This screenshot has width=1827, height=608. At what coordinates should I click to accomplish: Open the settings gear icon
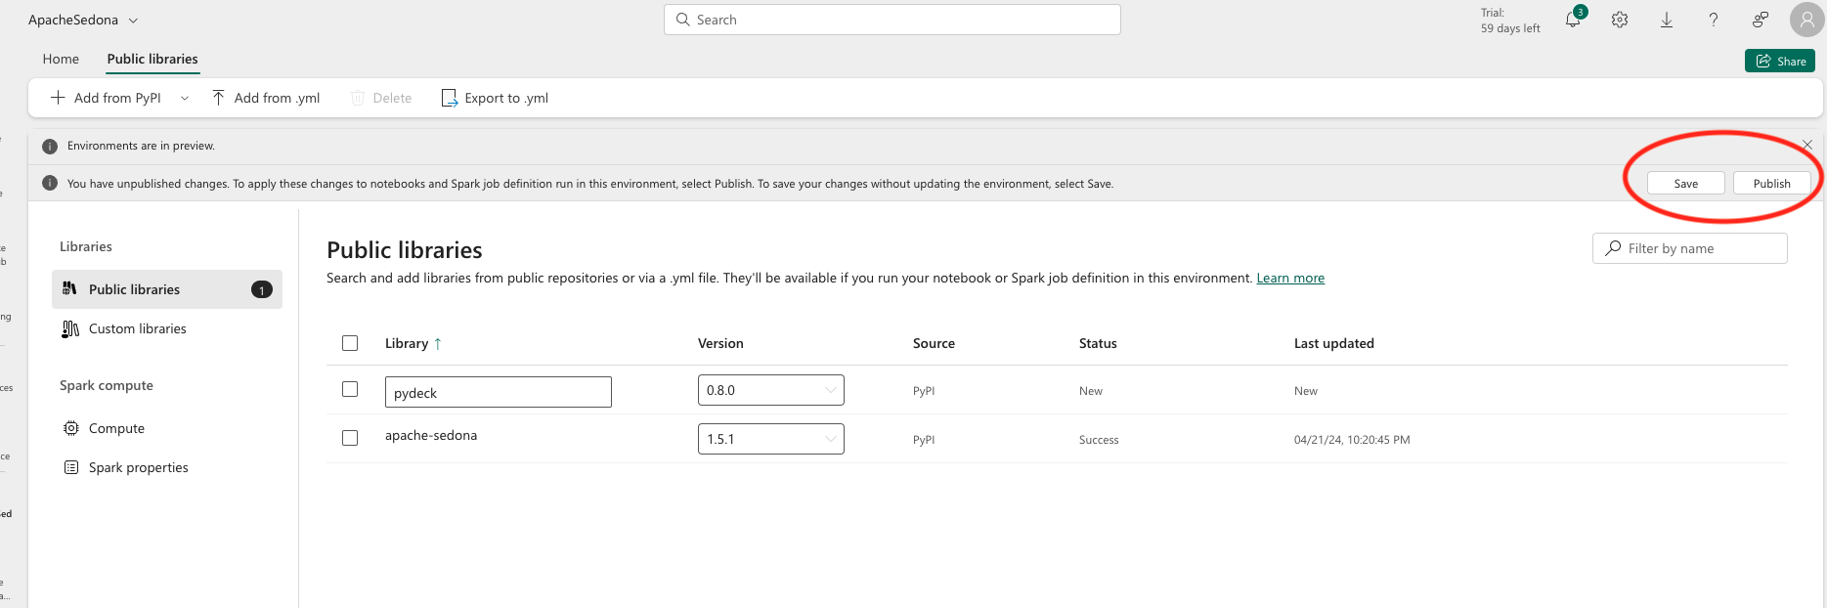1620,20
